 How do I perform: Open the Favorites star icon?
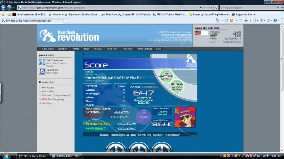coord(3,14)
